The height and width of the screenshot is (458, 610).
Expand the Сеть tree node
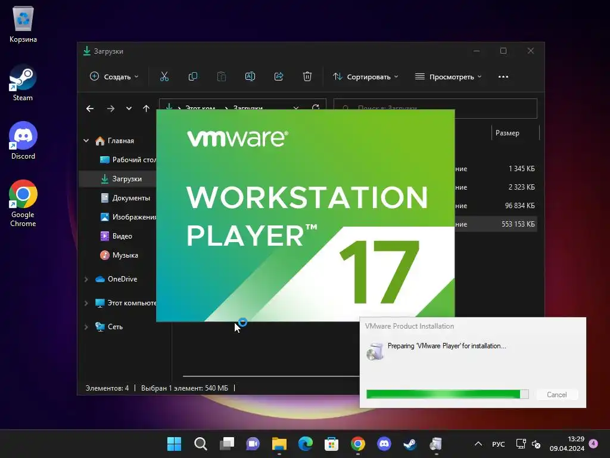[86, 327]
